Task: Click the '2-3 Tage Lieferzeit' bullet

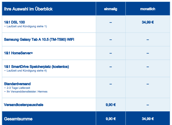Action: point(18,88)
